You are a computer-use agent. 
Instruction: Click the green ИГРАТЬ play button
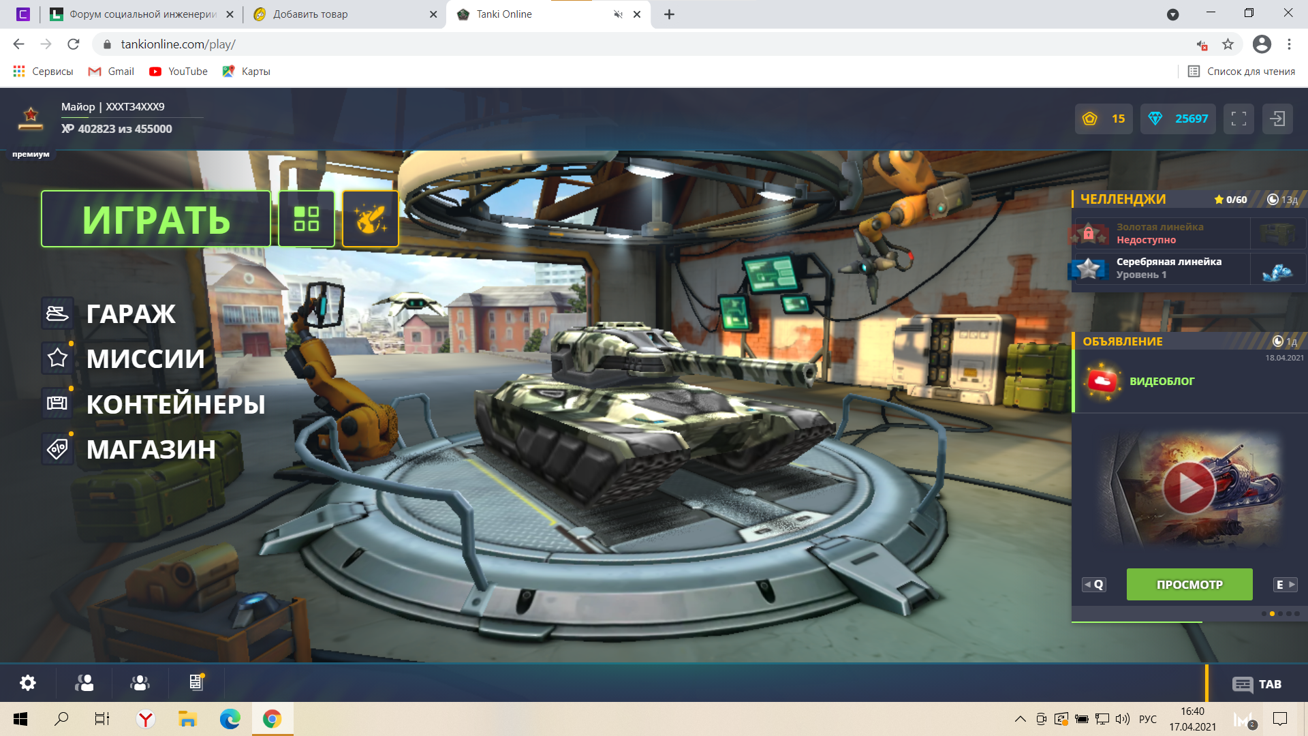156,219
